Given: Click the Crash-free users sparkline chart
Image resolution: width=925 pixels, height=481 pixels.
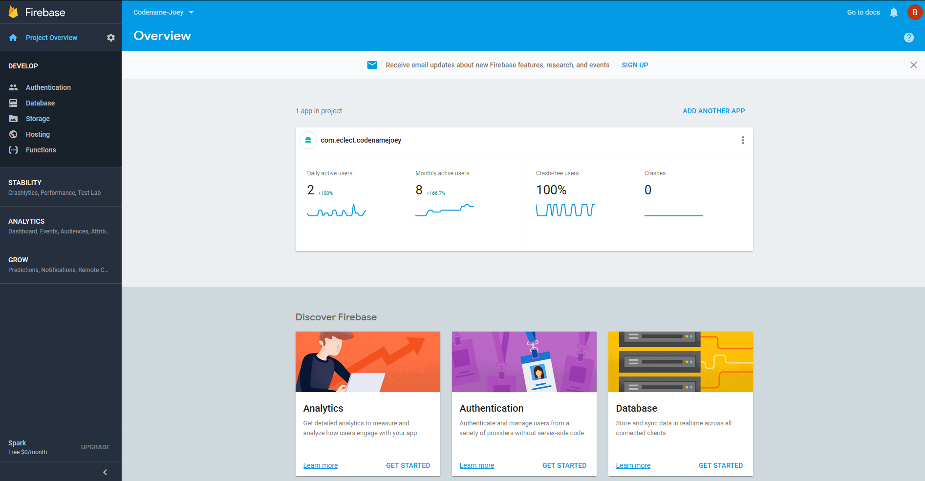Looking at the screenshot, I should click(565, 210).
